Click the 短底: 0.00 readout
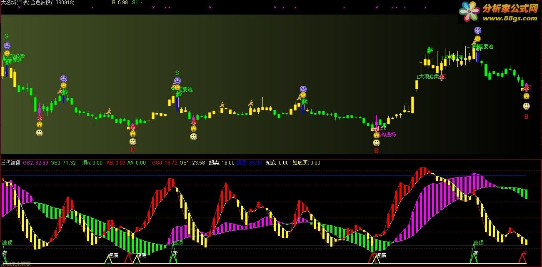The width and height of the screenshot is (542, 267). click(x=277, y=163)
